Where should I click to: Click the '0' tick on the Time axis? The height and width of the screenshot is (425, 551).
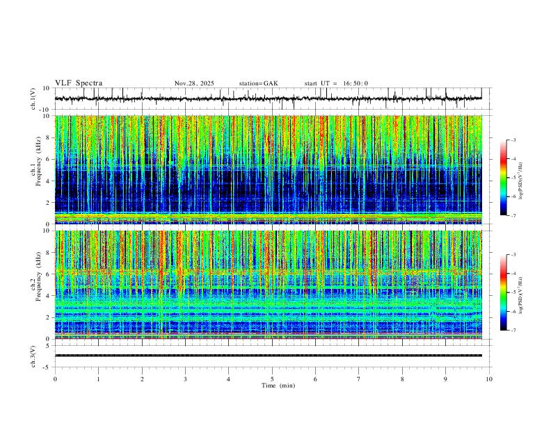tap(55, 379)
